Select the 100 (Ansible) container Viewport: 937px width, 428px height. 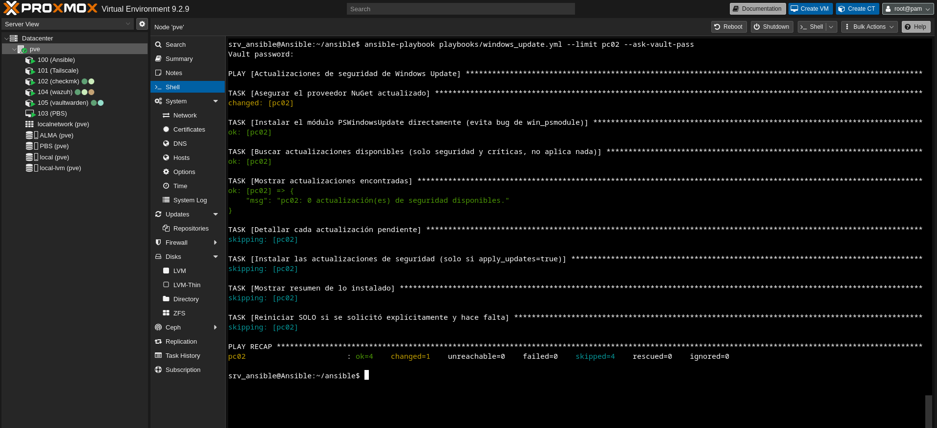point(56,60)
